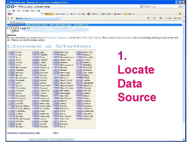Click the browser Back arrow button

tap(8, 7)
